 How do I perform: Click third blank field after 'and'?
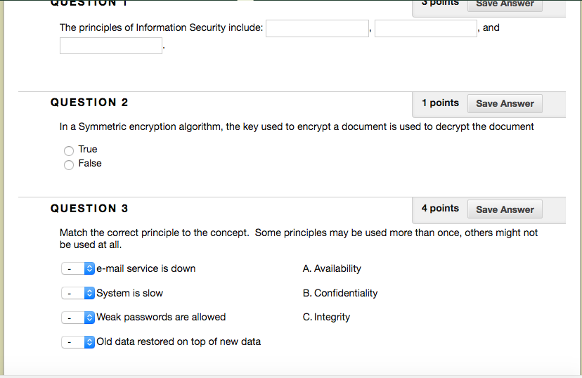(x=111, y=46)
